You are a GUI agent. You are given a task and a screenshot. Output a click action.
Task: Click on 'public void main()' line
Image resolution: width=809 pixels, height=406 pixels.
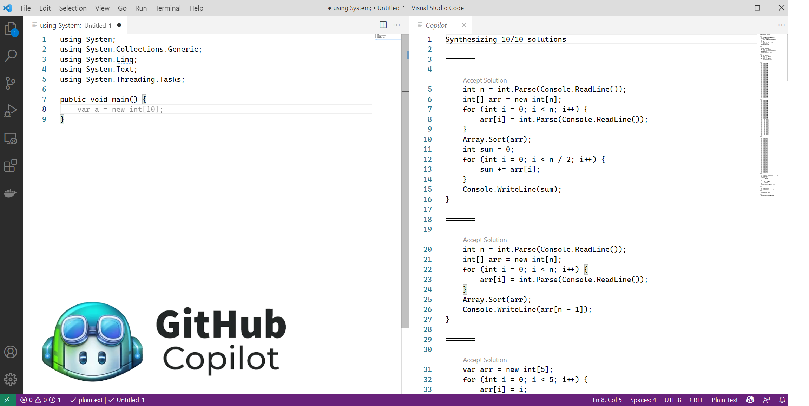tap(103, 99)
